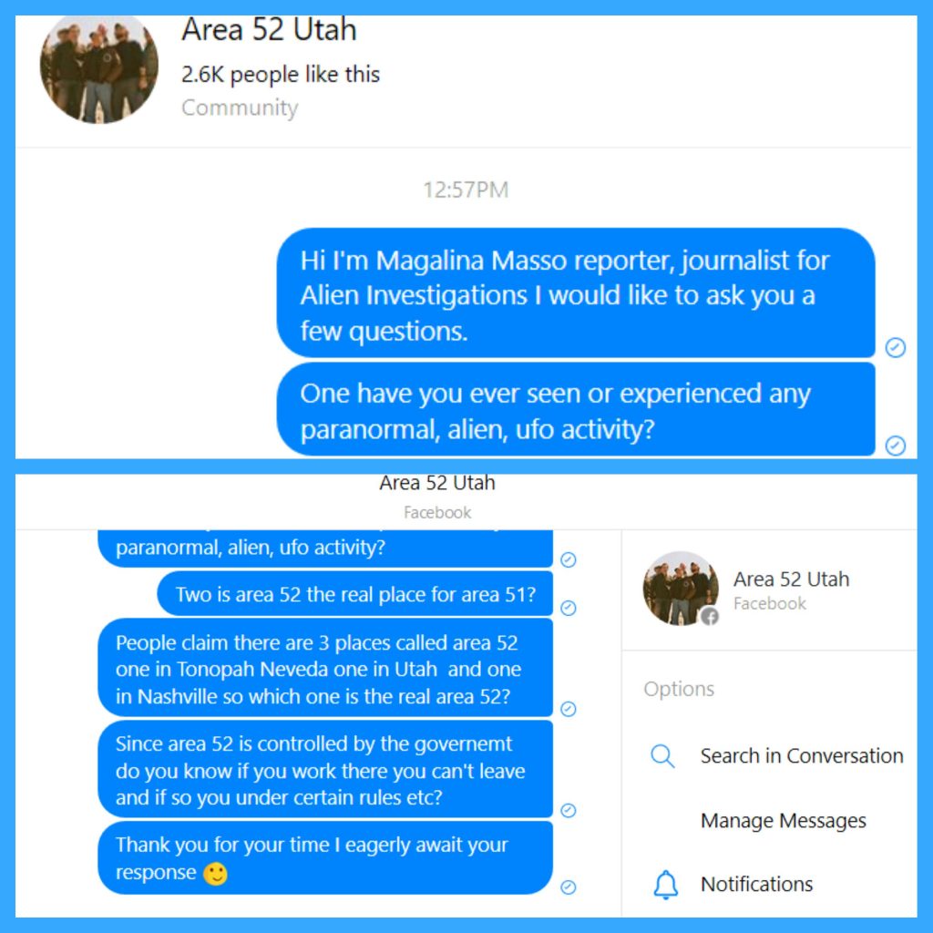Click the Options section header
Image resolution: width=933 pixels, height=933 pixels.
679,689
